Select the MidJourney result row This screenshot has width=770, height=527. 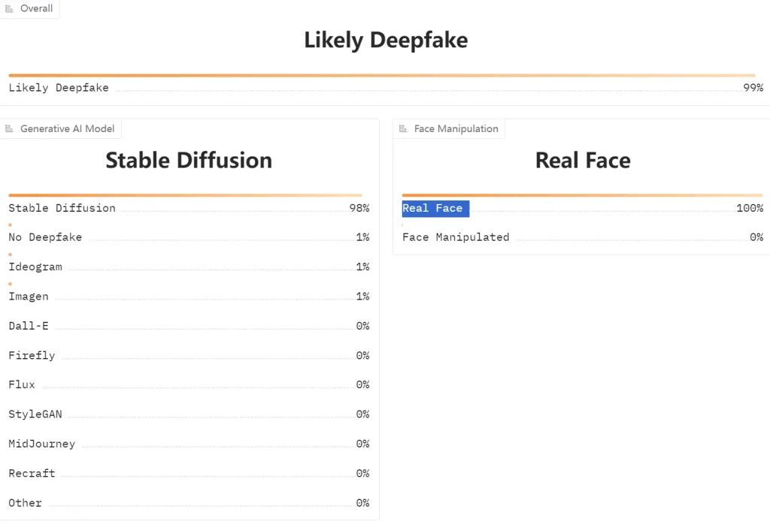tap(188, 444)
